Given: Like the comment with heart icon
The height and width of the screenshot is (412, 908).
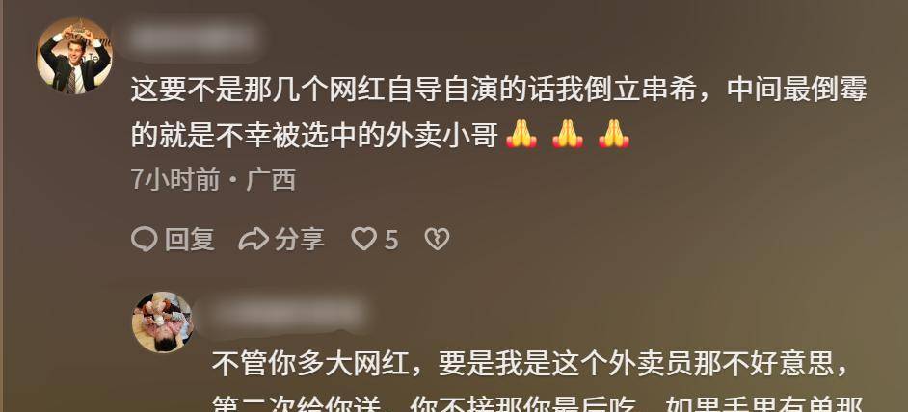Looking at the screenshot, I should click(x=364, y=239).
